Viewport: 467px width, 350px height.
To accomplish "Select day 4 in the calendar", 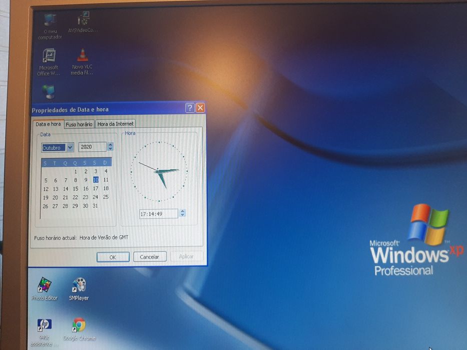I will 106,171.
